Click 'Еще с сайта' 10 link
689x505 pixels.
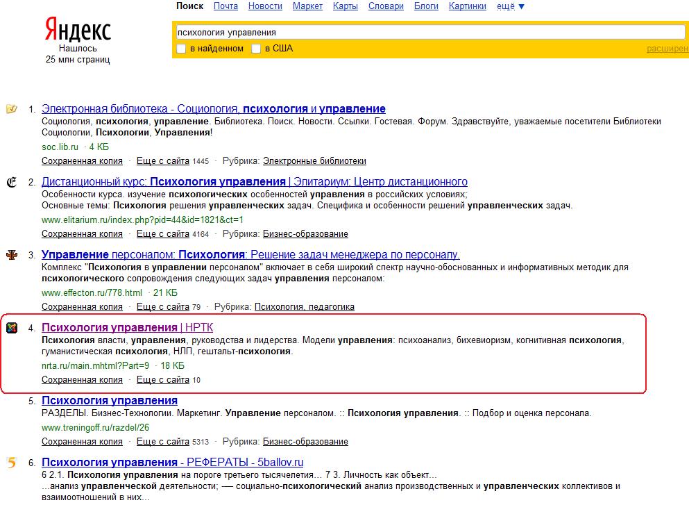click(x=163, y=380)
